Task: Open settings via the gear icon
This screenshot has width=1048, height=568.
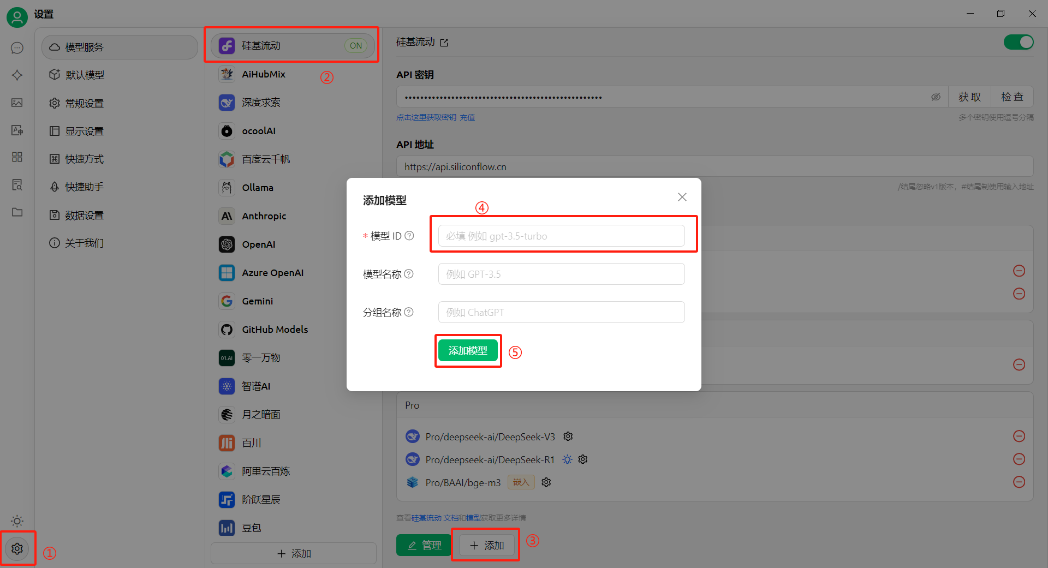Action: pyautogui.click(x=17, y=548)
